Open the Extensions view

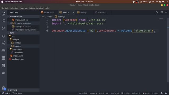[x=3, y=43]
